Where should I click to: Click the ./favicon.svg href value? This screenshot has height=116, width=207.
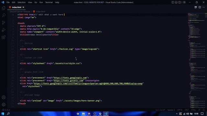pos(65,49)
